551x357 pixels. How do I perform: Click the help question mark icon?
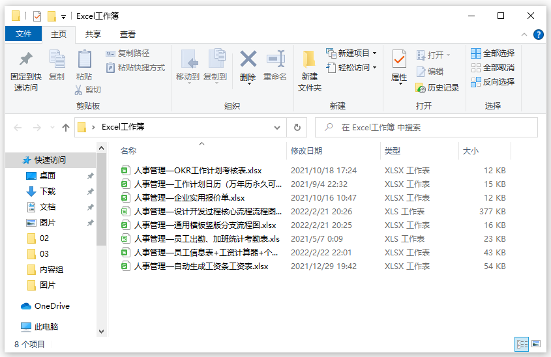[x=539, y=35]
